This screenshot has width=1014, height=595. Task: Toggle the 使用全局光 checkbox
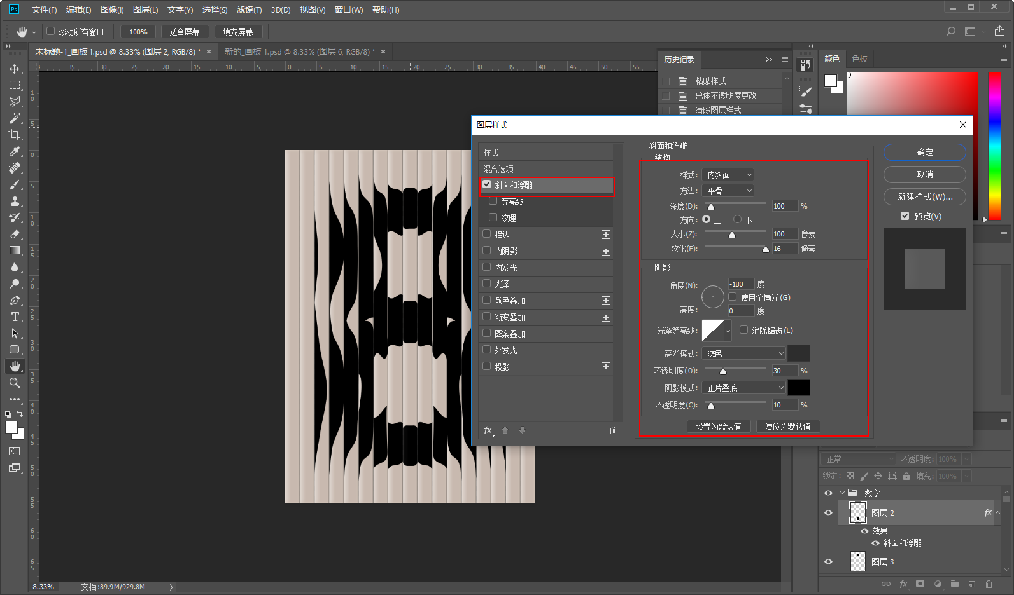(733, 297)
